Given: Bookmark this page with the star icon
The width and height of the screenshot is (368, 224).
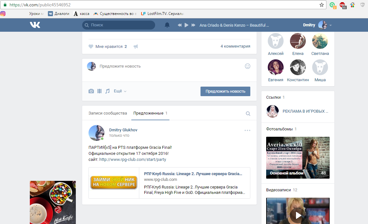Looking at the screenshot, I should 322,5.
